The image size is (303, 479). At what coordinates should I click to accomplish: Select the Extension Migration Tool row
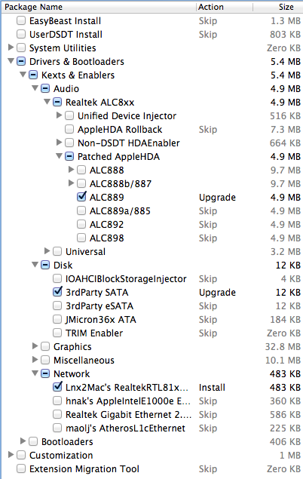click(152, 468)
